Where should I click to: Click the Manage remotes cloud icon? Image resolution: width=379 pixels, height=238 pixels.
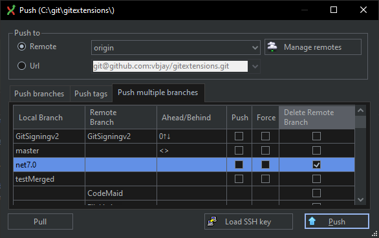pyautogui.click(x=272, y=47)
